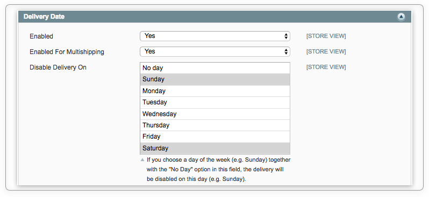Image resolution: width=429 pixels, height=197 pixels.
Task: Open the Enabled For Multishipping dropdown
Action: pyautogui.click(x=215, y=51)
